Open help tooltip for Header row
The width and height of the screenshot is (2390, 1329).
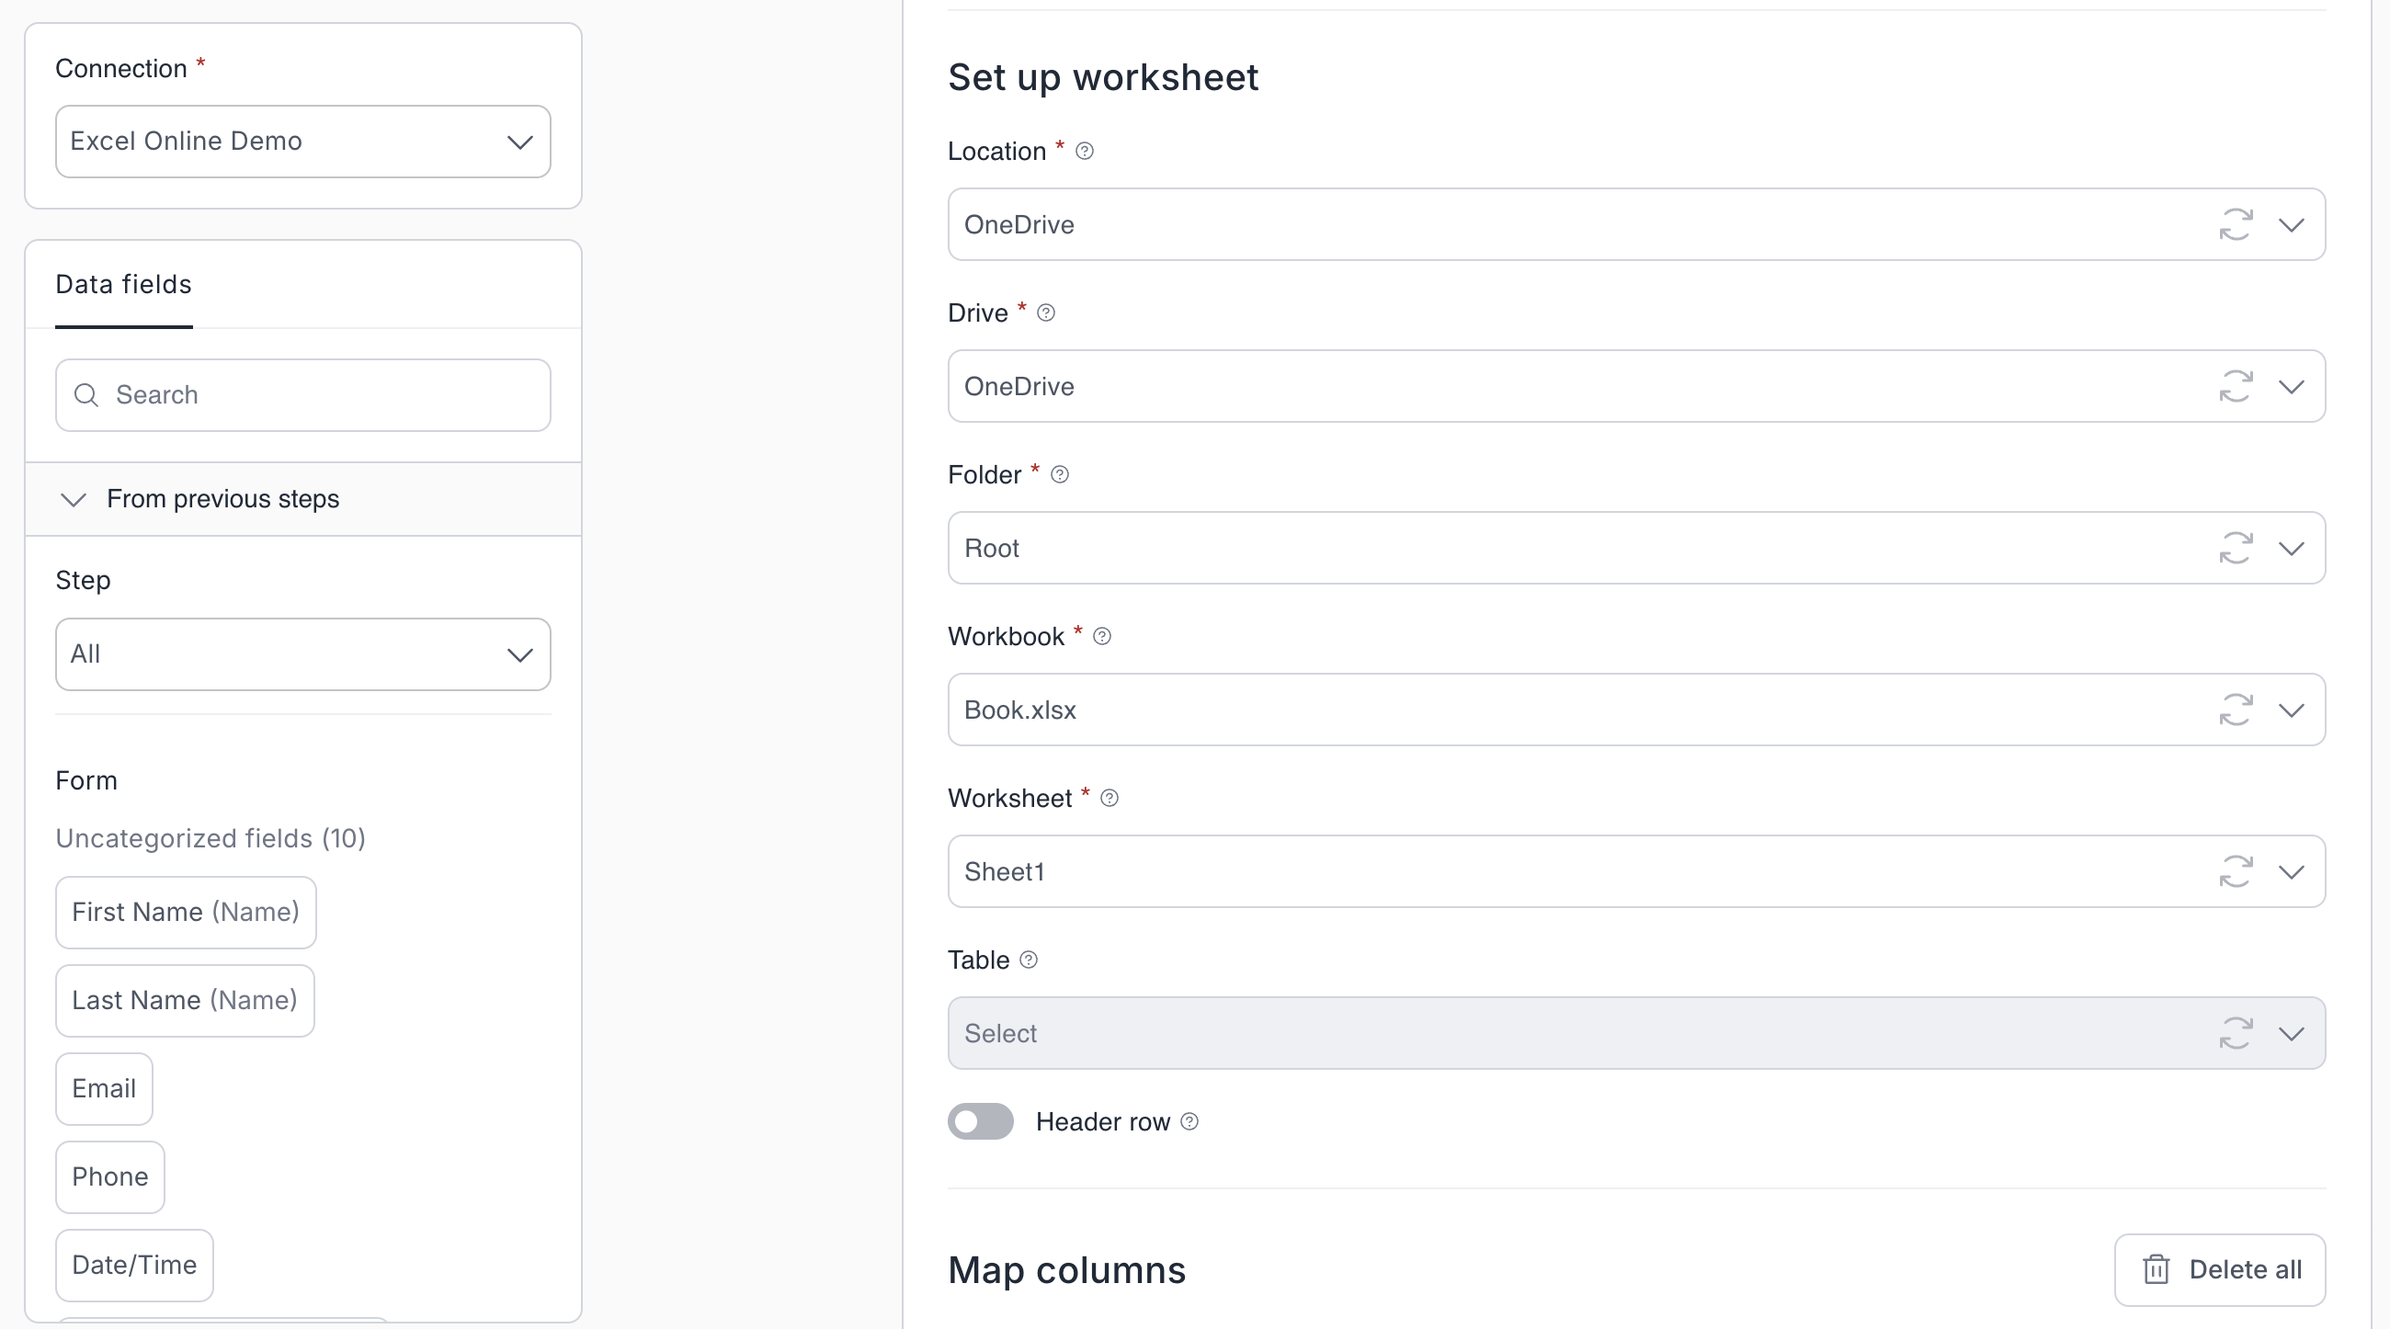1189,1122
